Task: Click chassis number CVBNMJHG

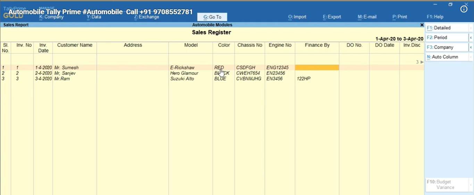Action: click(x=249, y=79)
